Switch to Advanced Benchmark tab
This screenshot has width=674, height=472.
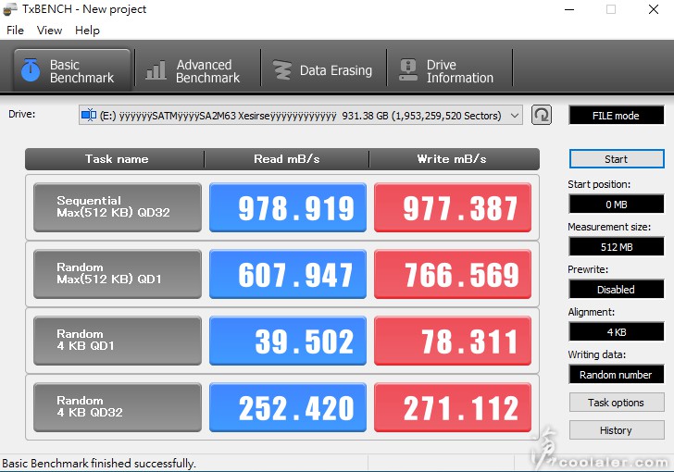[197, 70]
